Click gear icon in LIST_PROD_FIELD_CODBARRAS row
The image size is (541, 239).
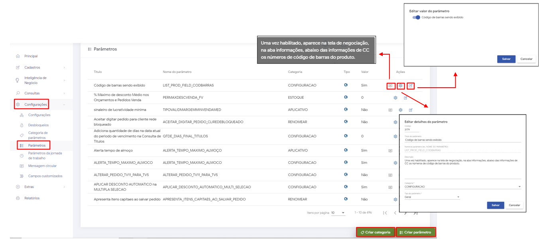(401, 86)
